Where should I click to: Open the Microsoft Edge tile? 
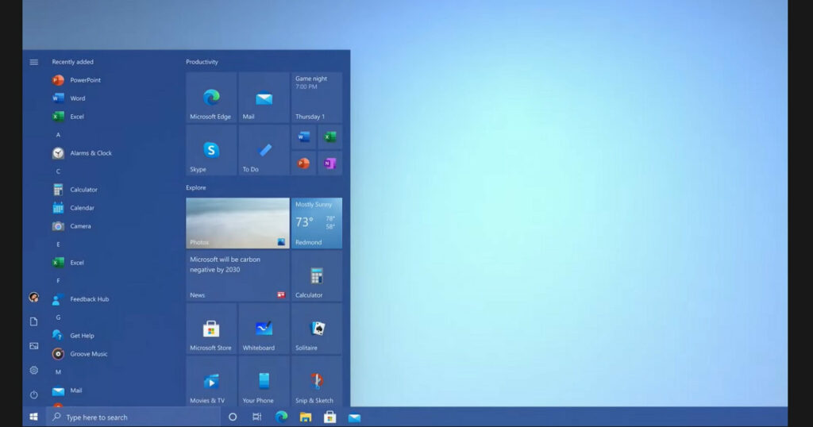[x=211, y=98]
